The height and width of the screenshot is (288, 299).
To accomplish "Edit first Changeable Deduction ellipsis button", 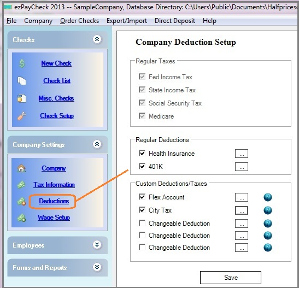I will click(242, 224).
